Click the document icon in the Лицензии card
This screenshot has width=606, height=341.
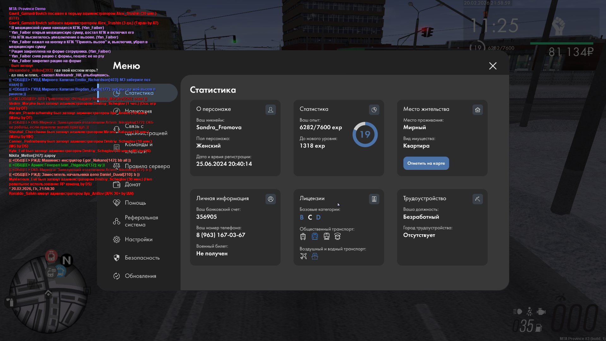374,199
